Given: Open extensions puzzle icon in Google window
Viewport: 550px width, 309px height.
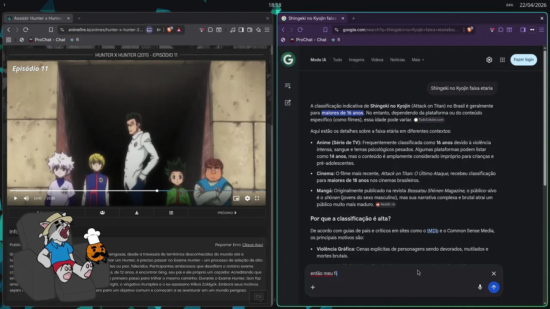Looking at the screenshot, I should pos(501,30).
